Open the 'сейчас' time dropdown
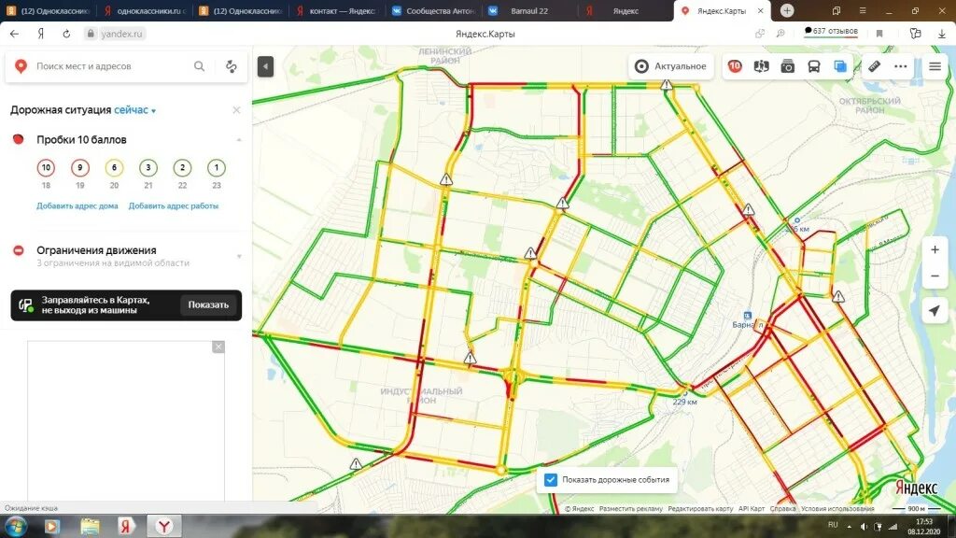 134,110
